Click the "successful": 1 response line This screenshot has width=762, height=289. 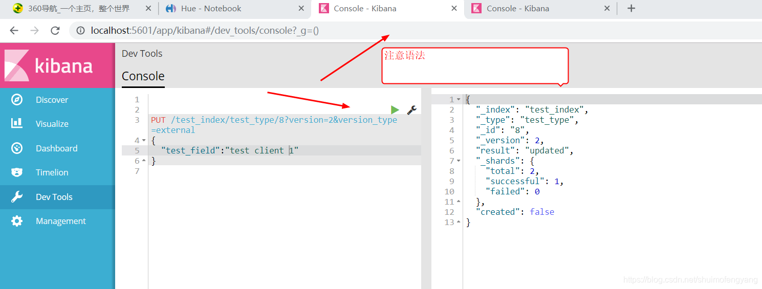tap(525, 181)
